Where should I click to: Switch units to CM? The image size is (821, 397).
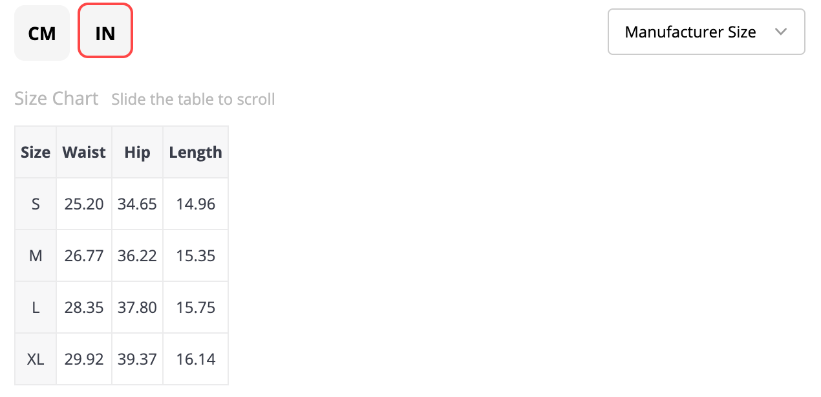(x=42, y=33)
